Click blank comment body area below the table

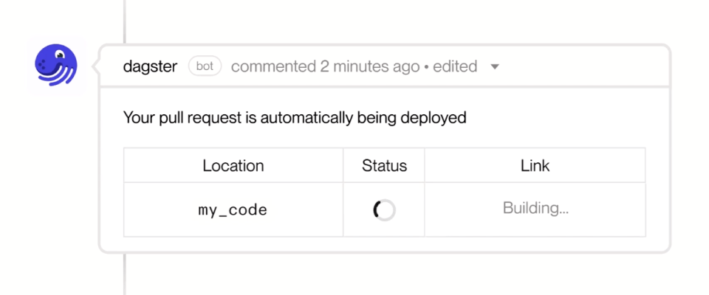384,245
